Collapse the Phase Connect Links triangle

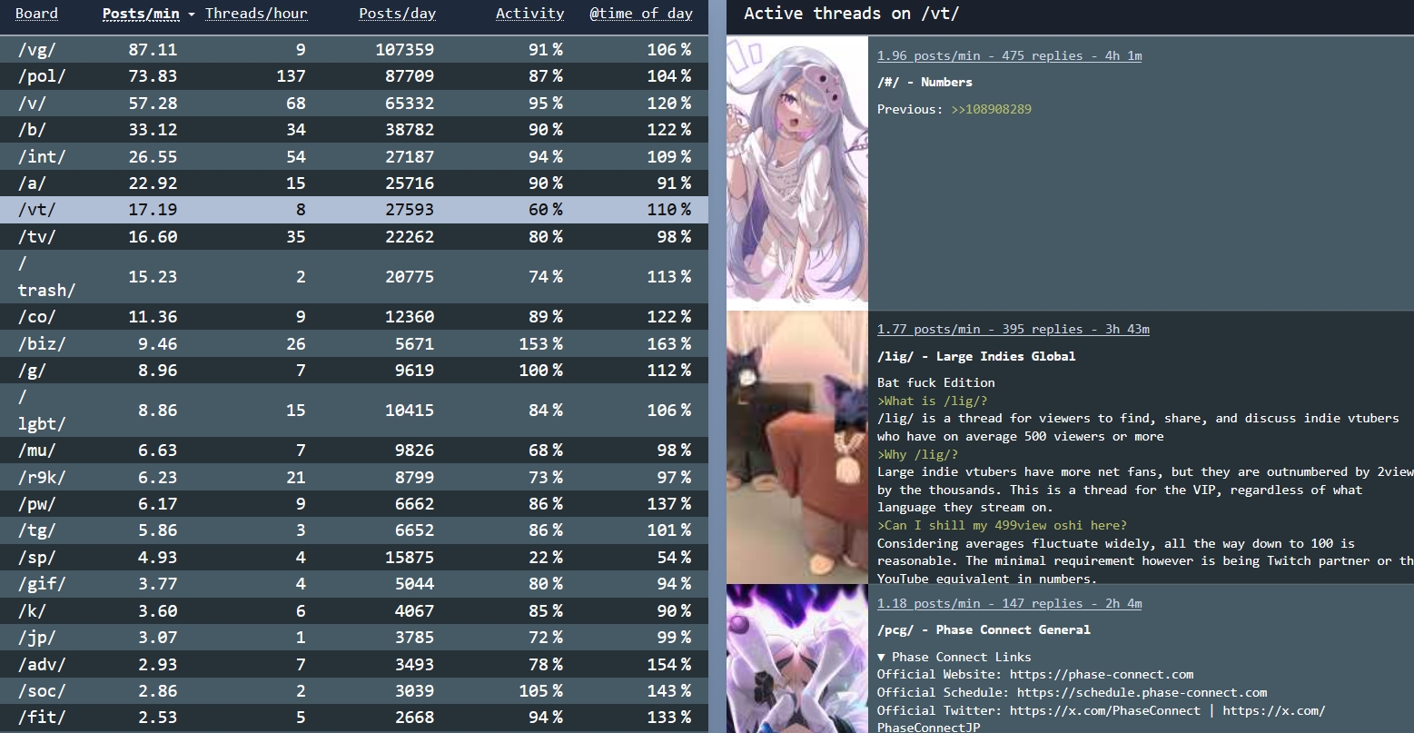[882, 657]
